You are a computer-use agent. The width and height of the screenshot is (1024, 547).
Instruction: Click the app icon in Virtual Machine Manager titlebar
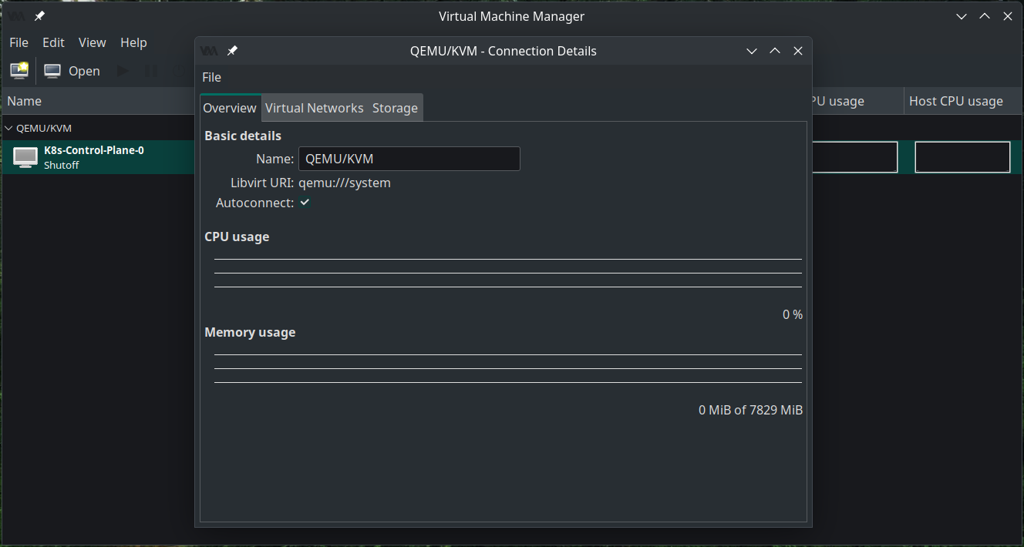click(x=16, y=16)
